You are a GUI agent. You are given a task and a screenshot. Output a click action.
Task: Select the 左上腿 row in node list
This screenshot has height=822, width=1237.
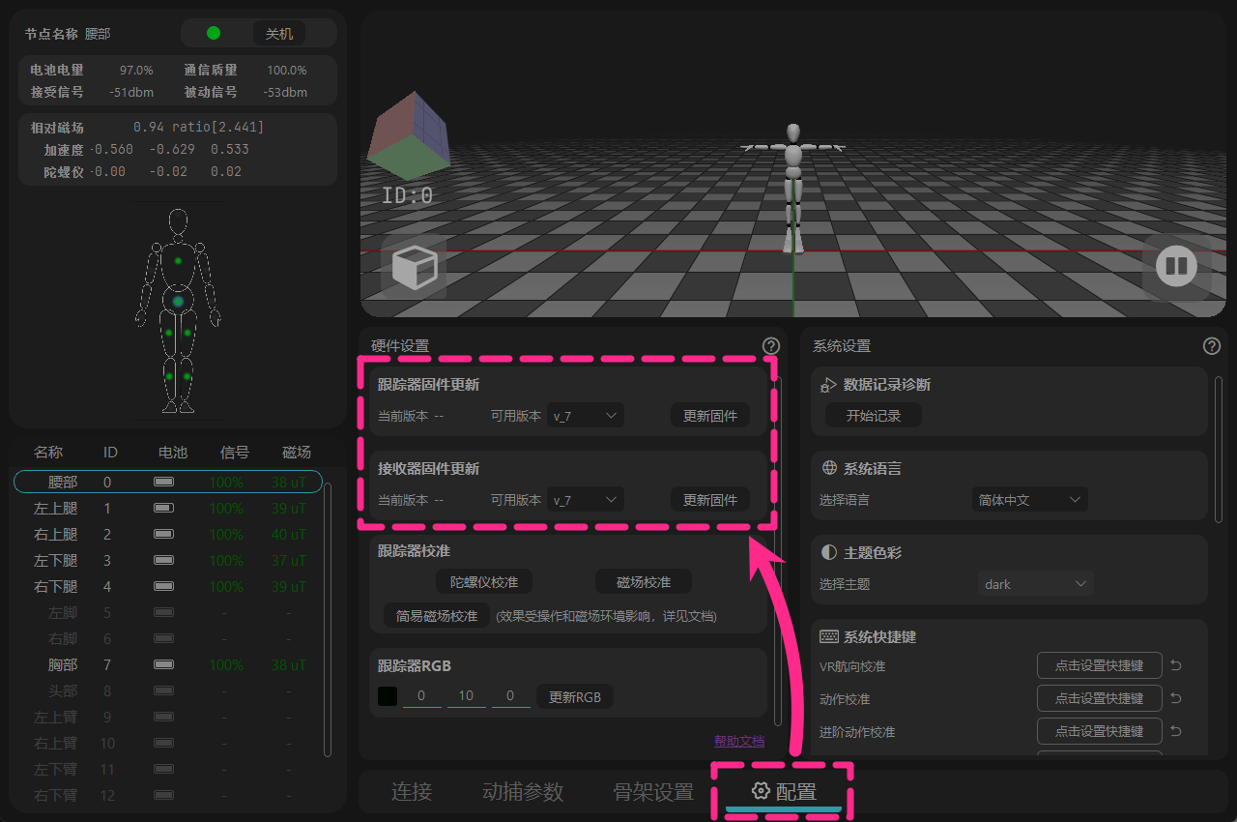pyautogui.click(x=170, y=508)
